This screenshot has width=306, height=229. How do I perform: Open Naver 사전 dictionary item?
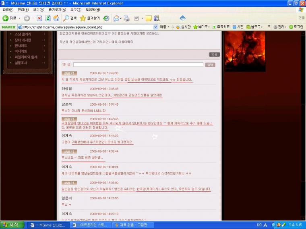238,27
